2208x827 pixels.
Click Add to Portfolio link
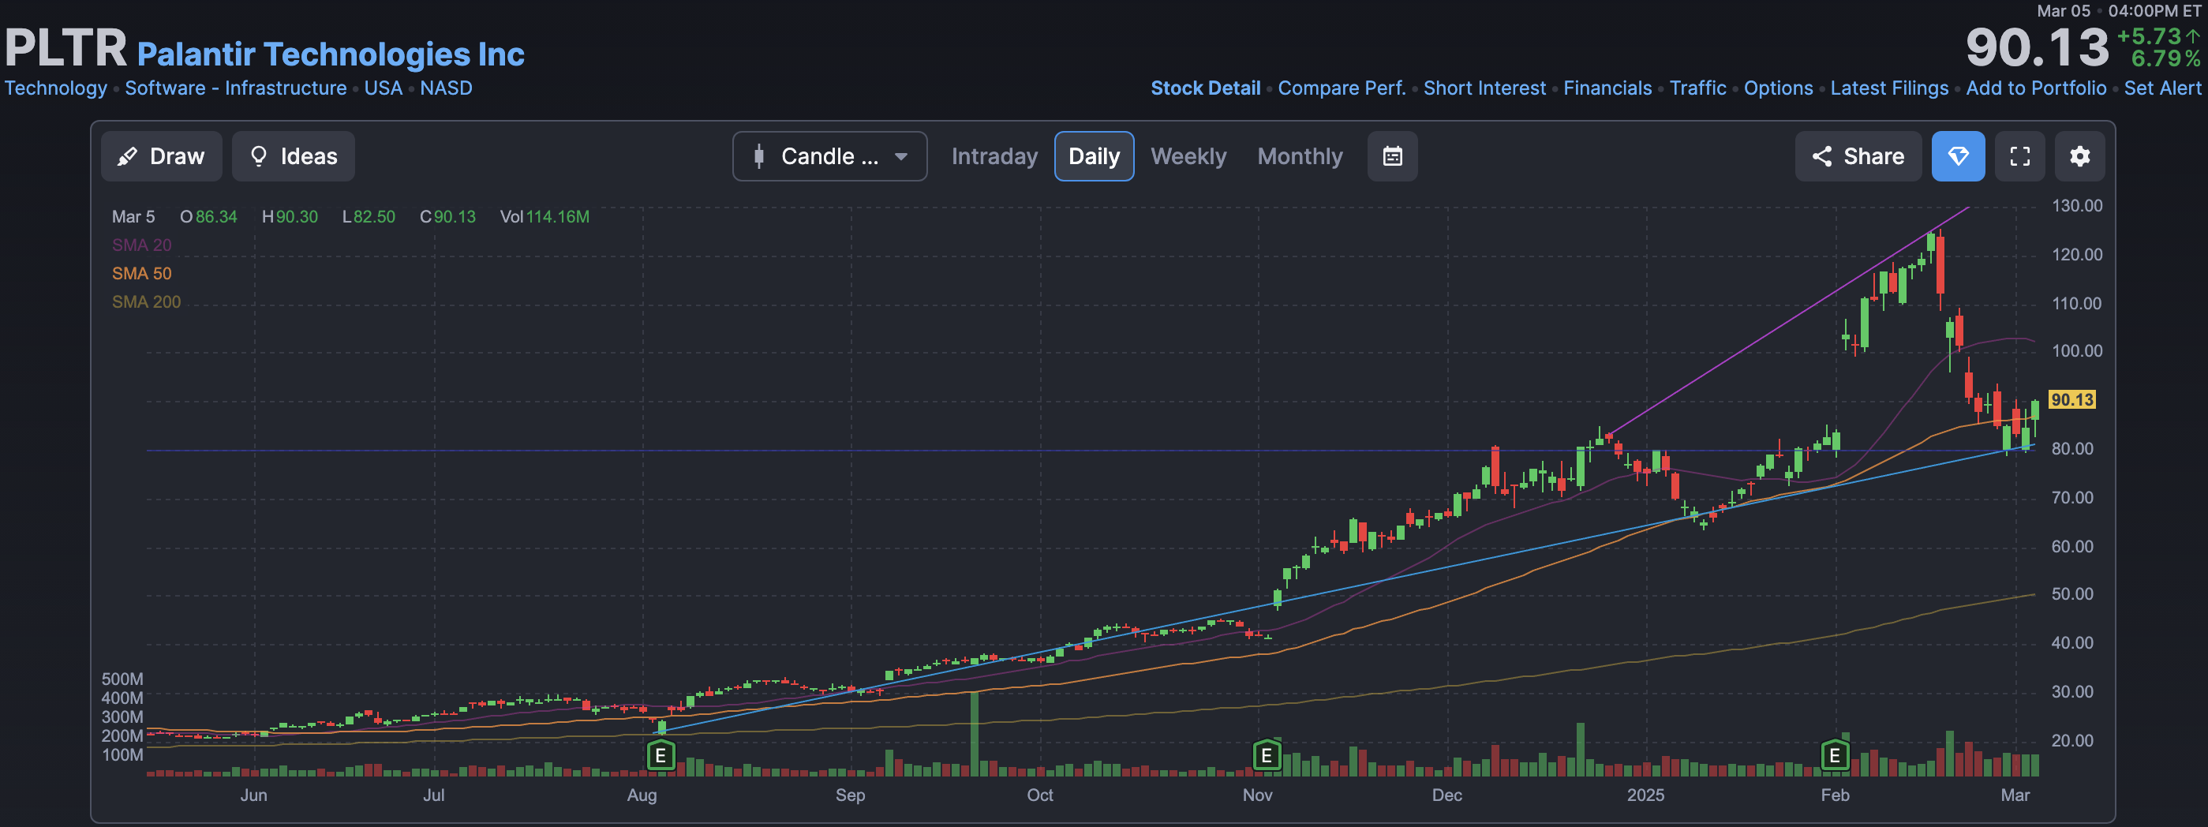2036,88
